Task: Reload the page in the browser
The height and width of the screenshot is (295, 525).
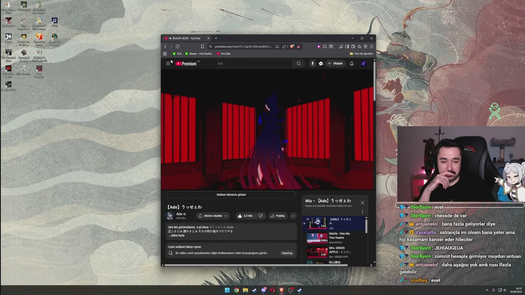Action: click(177, 46)
